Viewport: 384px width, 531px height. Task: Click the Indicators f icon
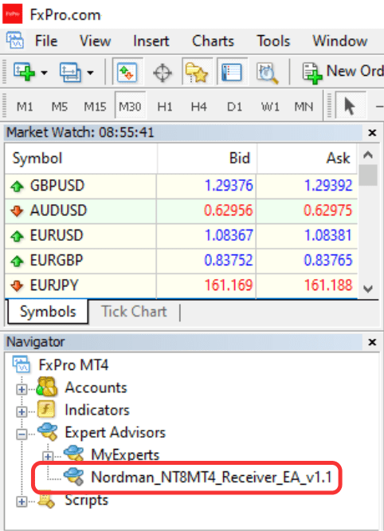pos(46,409)
